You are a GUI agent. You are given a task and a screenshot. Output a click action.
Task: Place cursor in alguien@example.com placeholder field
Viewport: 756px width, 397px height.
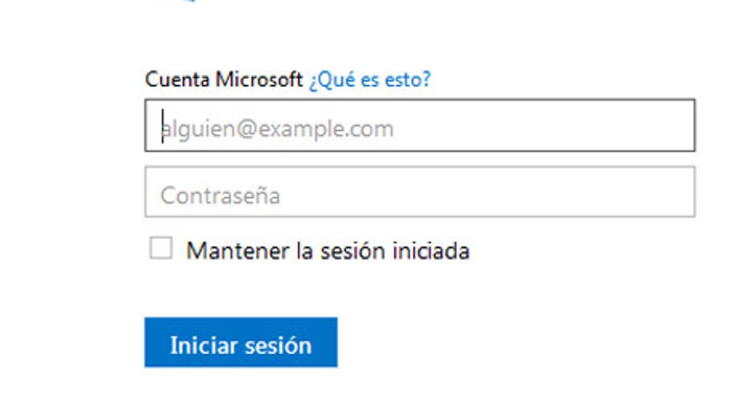[x=277, y=129]
